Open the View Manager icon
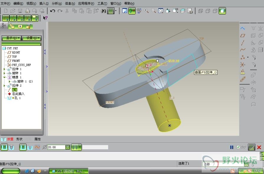Screen dimensions: 264x174 [190, 11]
